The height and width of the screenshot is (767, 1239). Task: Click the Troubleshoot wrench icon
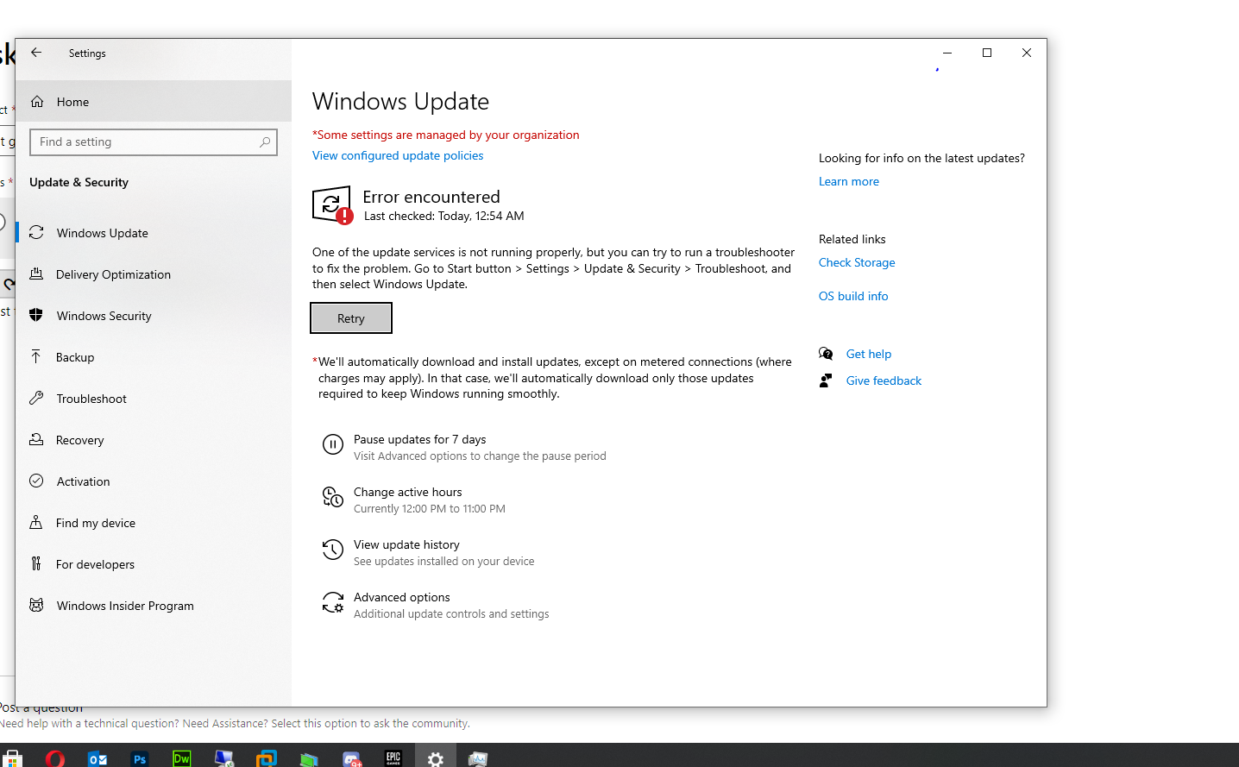[36, 398]
